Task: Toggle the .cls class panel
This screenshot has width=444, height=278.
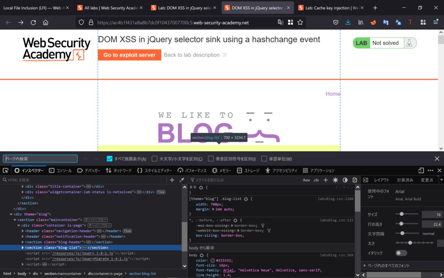Action: (316, 180)
